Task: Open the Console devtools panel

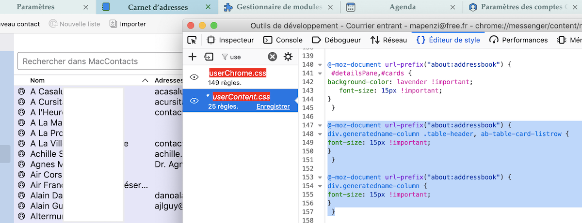Action: point(283,40)
